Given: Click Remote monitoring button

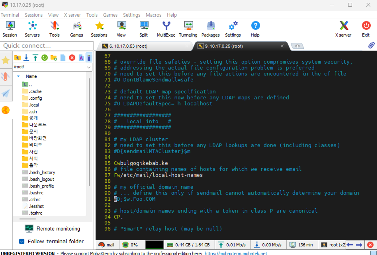Looking at the screenshot, I should pos(52,229).
